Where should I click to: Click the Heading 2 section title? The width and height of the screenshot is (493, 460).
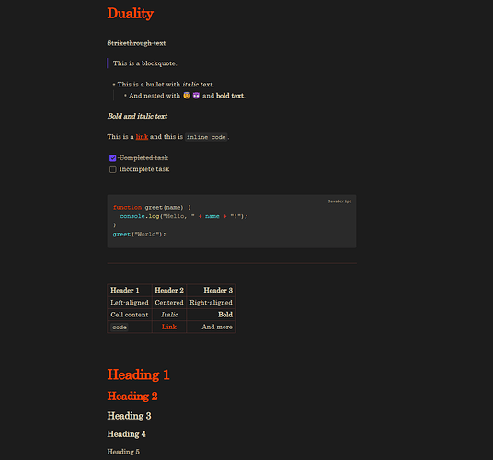point(132,397)
